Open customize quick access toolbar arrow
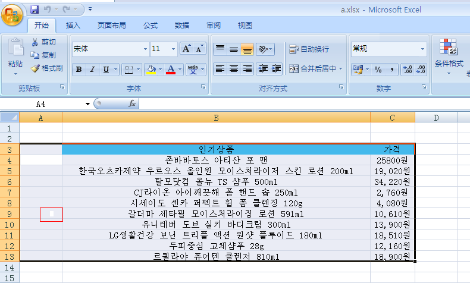 click(x=90, y=10)
